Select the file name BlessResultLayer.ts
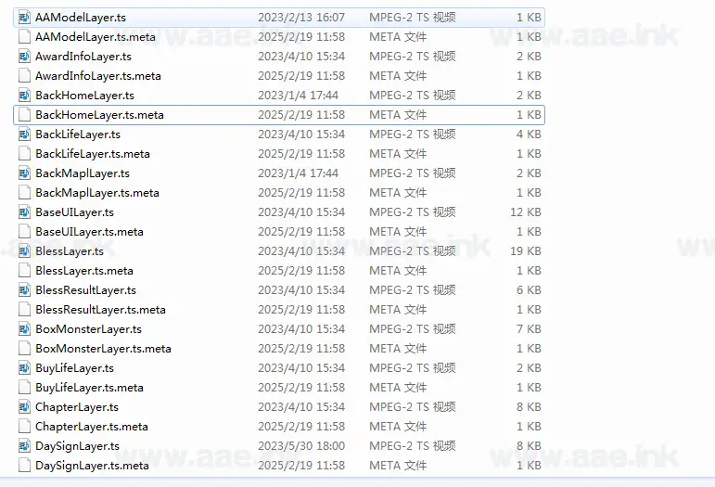Viewport: 715px width, 487px height. coord(85,290)
